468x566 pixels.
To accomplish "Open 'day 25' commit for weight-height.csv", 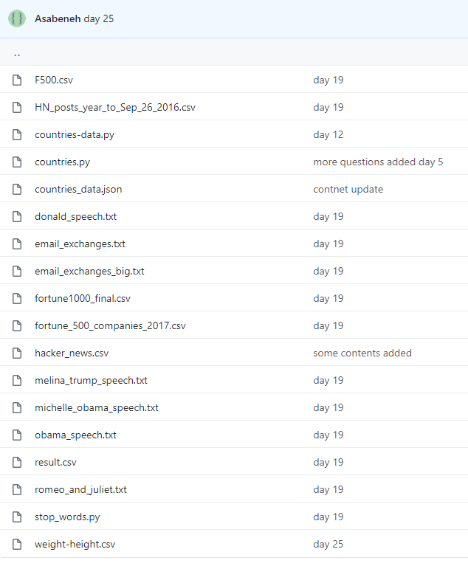I will [328, 544].
